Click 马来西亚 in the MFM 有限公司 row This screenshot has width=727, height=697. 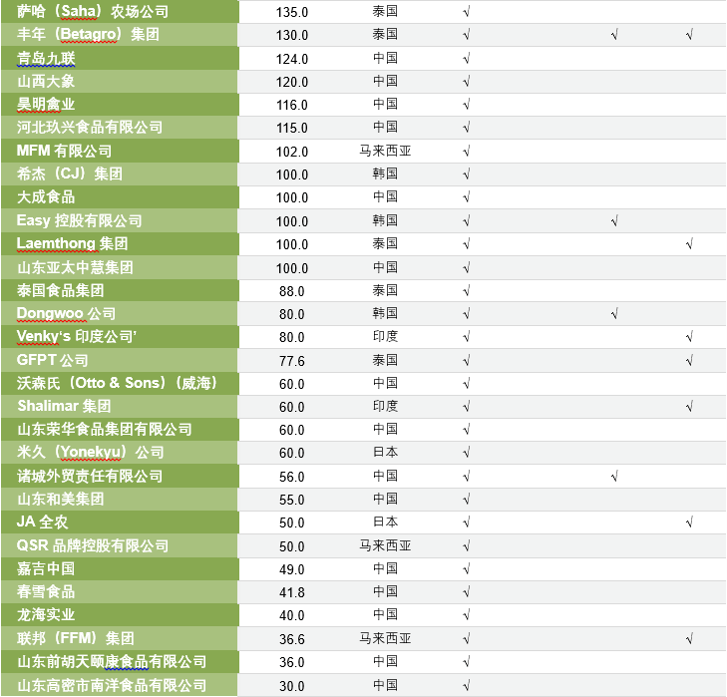(385, 151)
